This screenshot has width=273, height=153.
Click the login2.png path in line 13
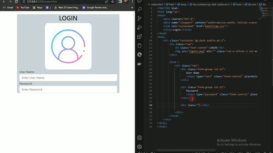click(x=196, y=51)
